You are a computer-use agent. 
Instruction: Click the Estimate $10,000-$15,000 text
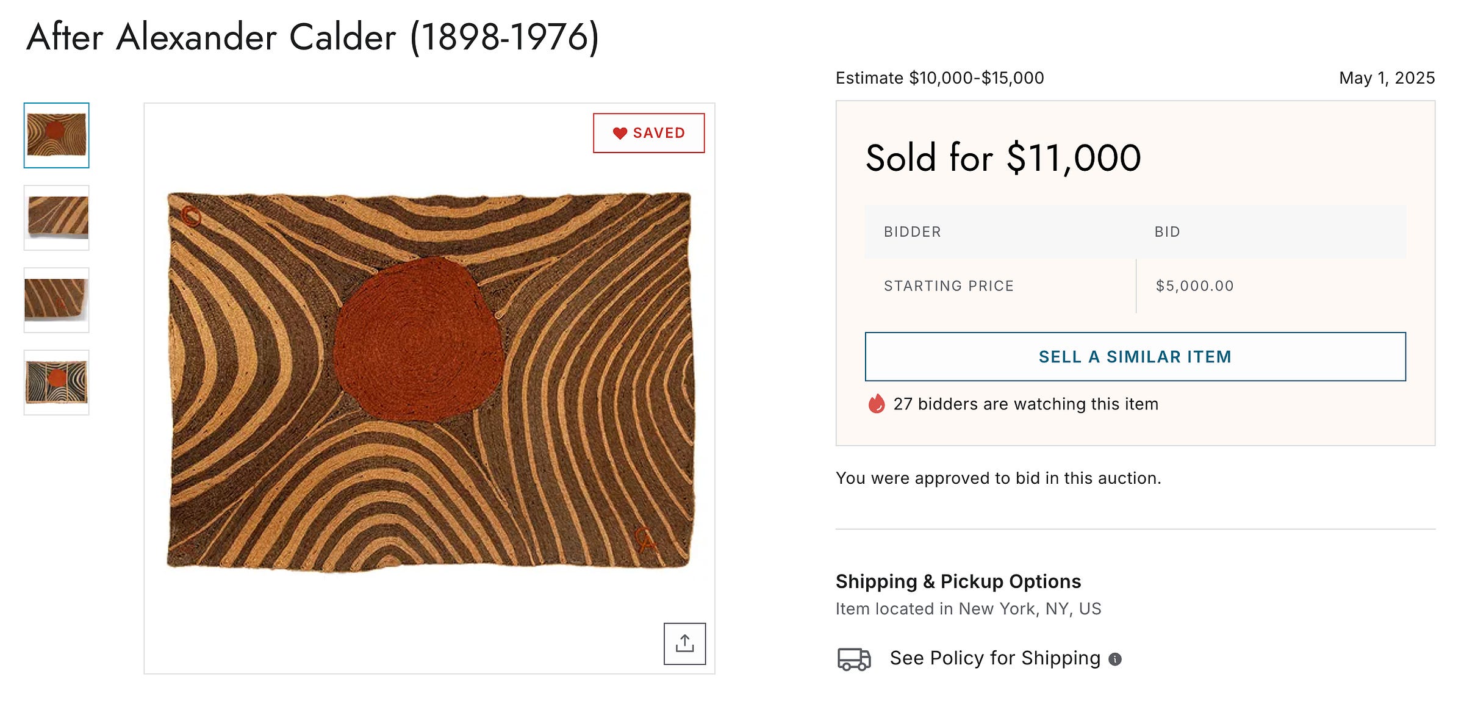pos(939,78)
